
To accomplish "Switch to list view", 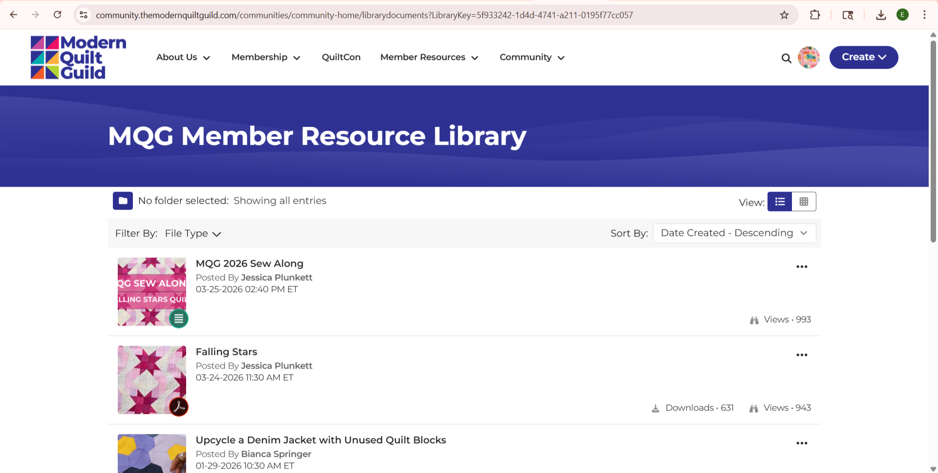I will tap(780, 201).
